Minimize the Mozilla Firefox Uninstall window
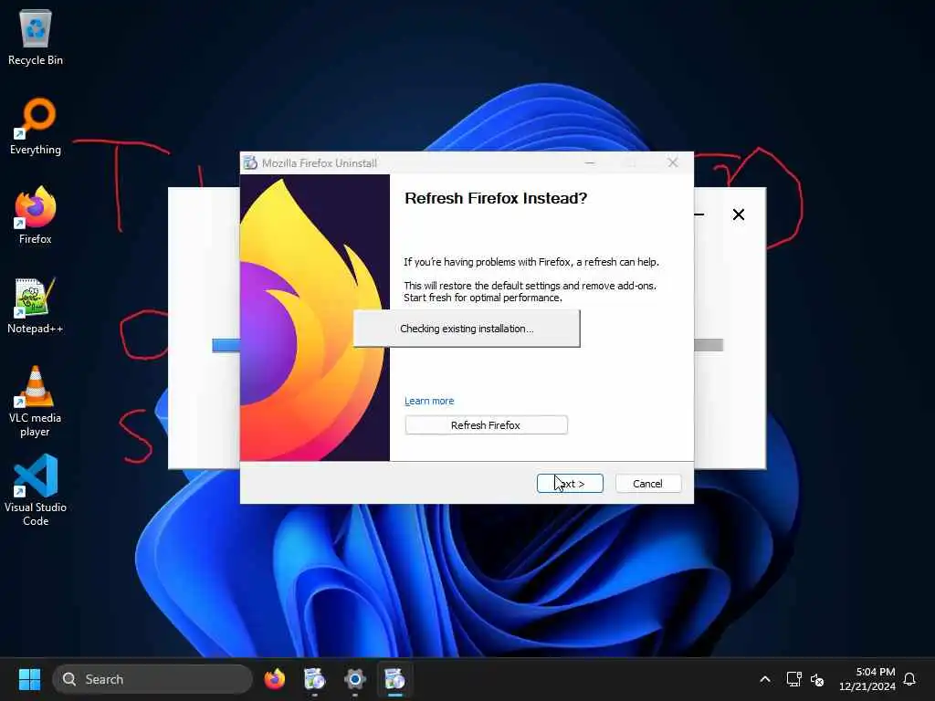This screenshot has width=935, height=701. (x=590, y=162)
